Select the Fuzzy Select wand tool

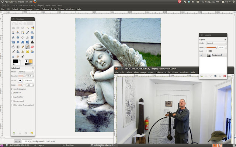28,28
